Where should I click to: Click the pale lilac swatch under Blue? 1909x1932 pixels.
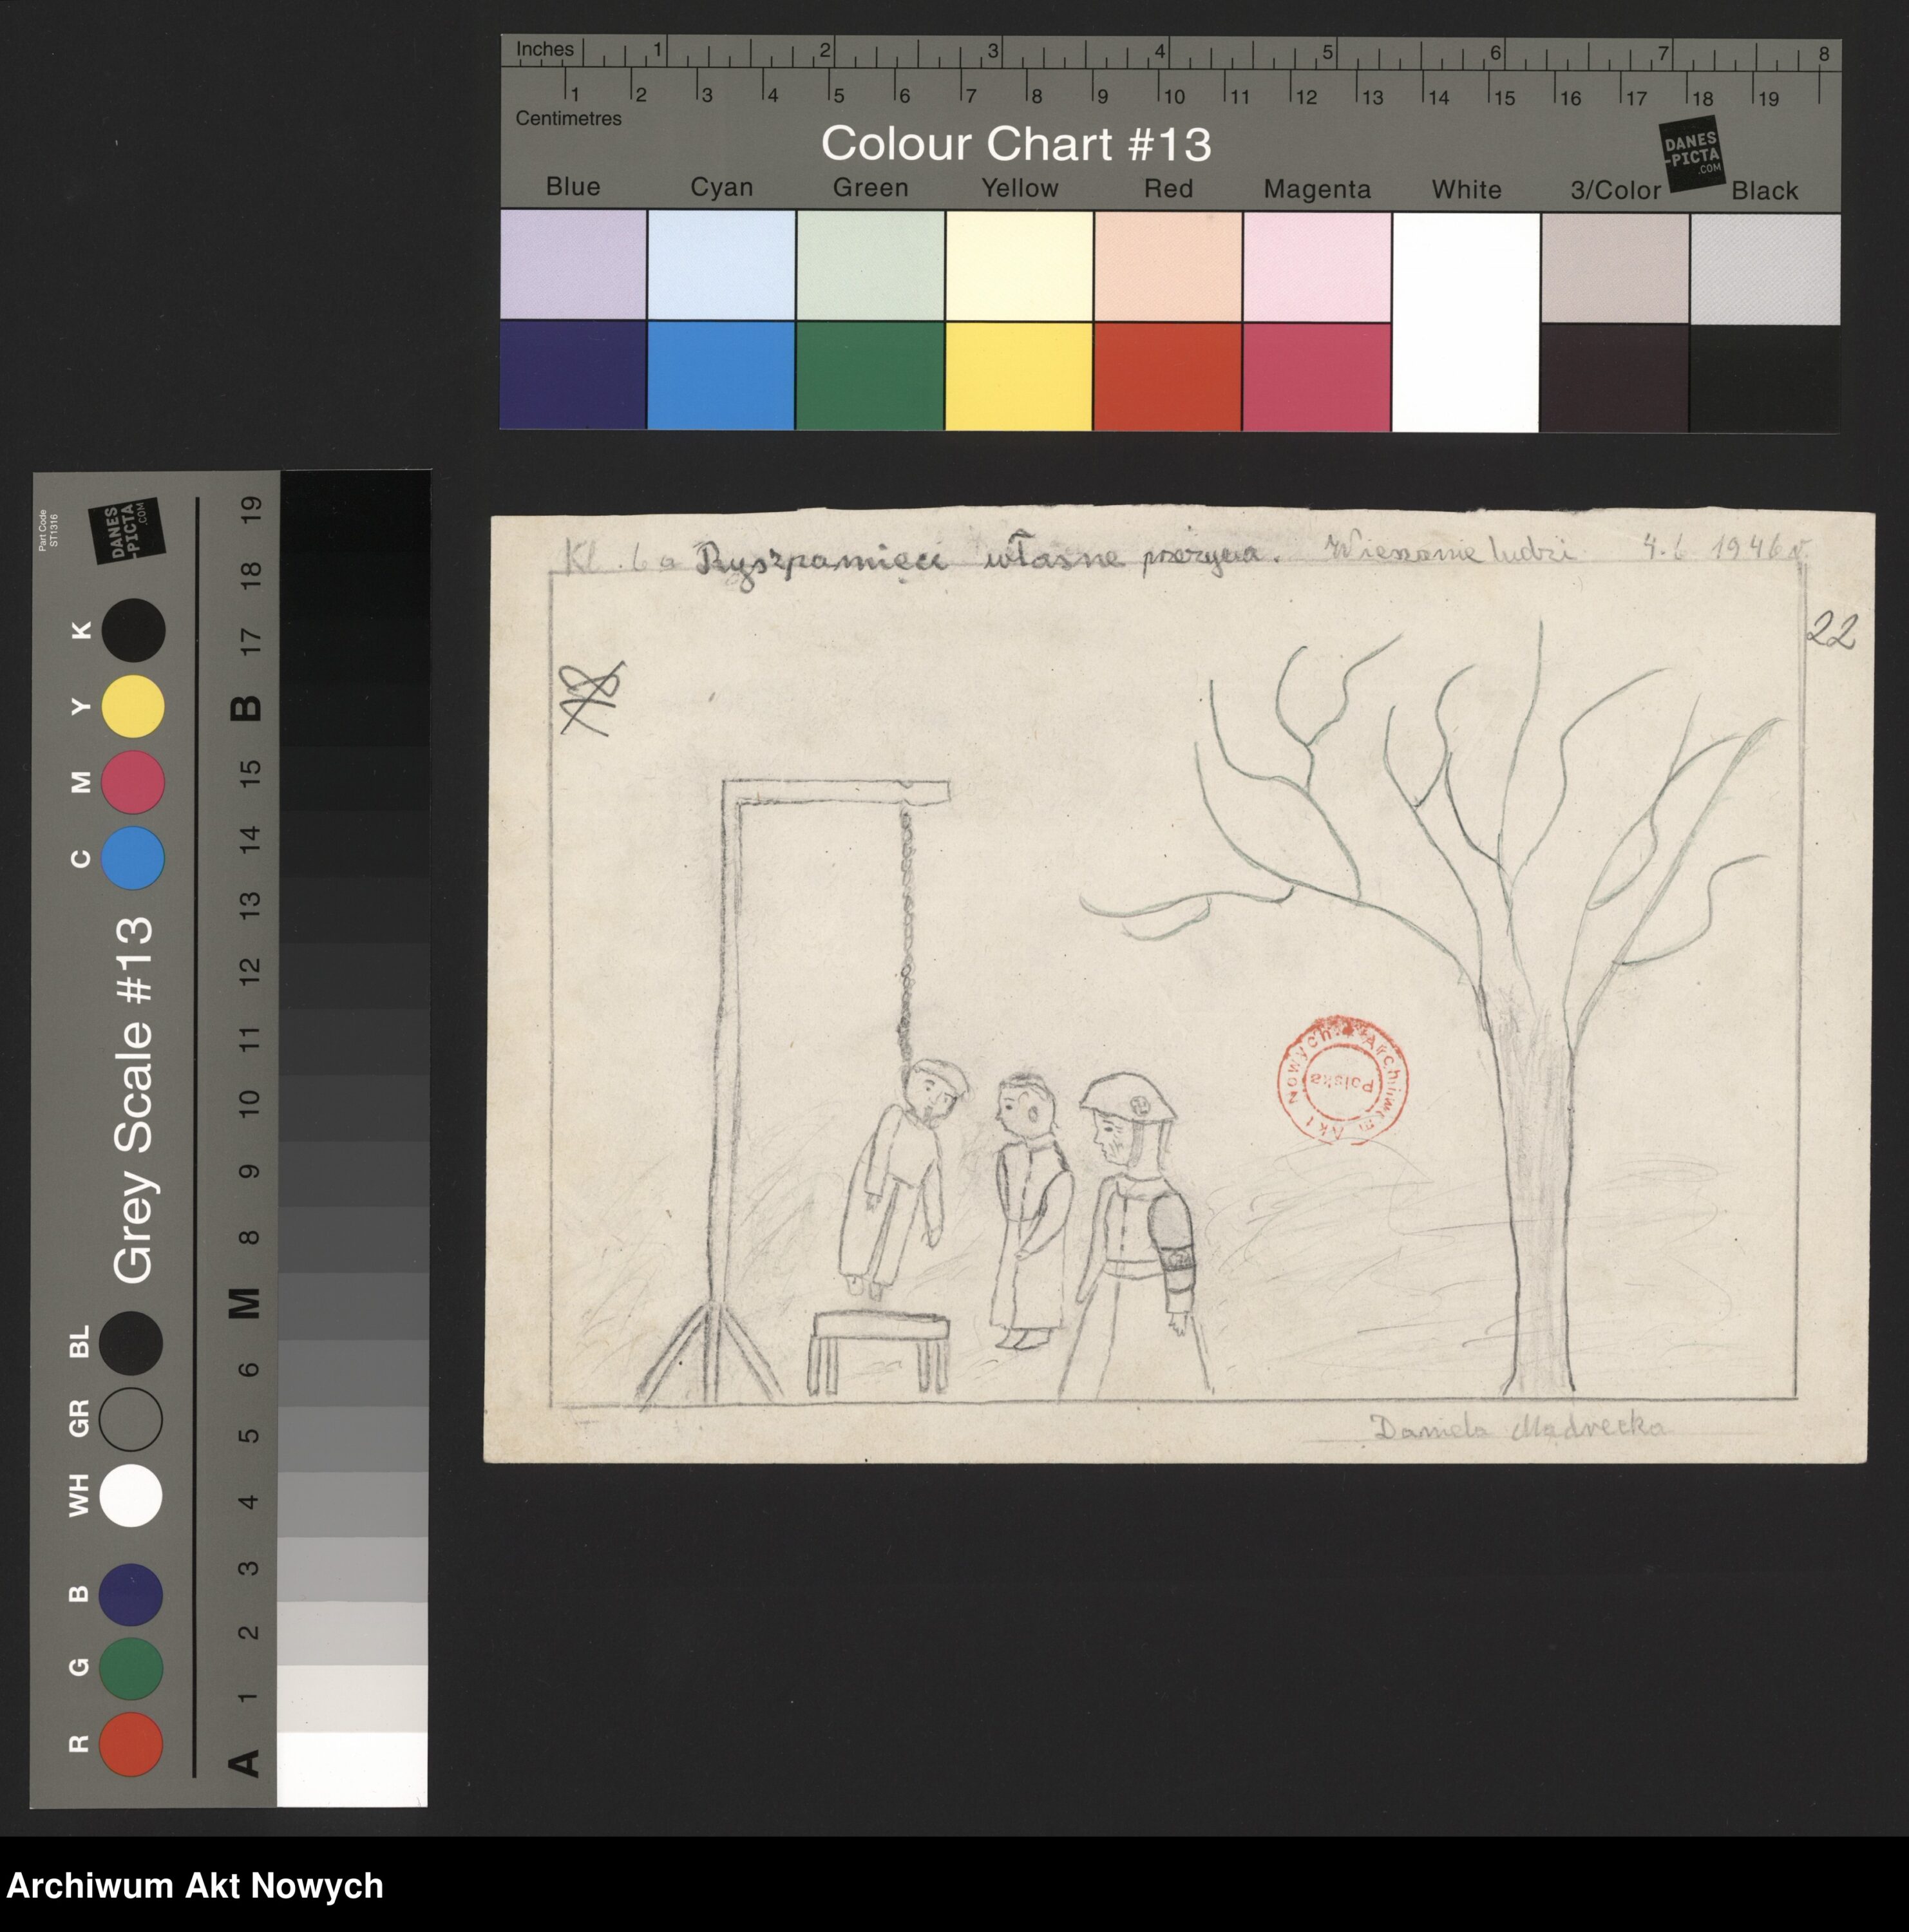(573, 264)
